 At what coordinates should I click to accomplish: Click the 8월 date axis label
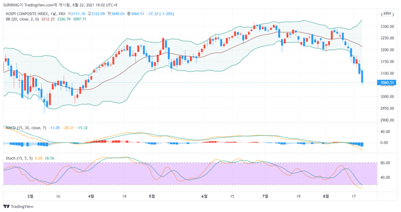pyautogui.click(x=326, y=197)
